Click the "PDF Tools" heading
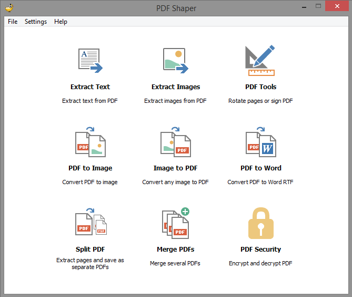The width and height of the screenshot is (352, 297). click(x=261, y=87)
